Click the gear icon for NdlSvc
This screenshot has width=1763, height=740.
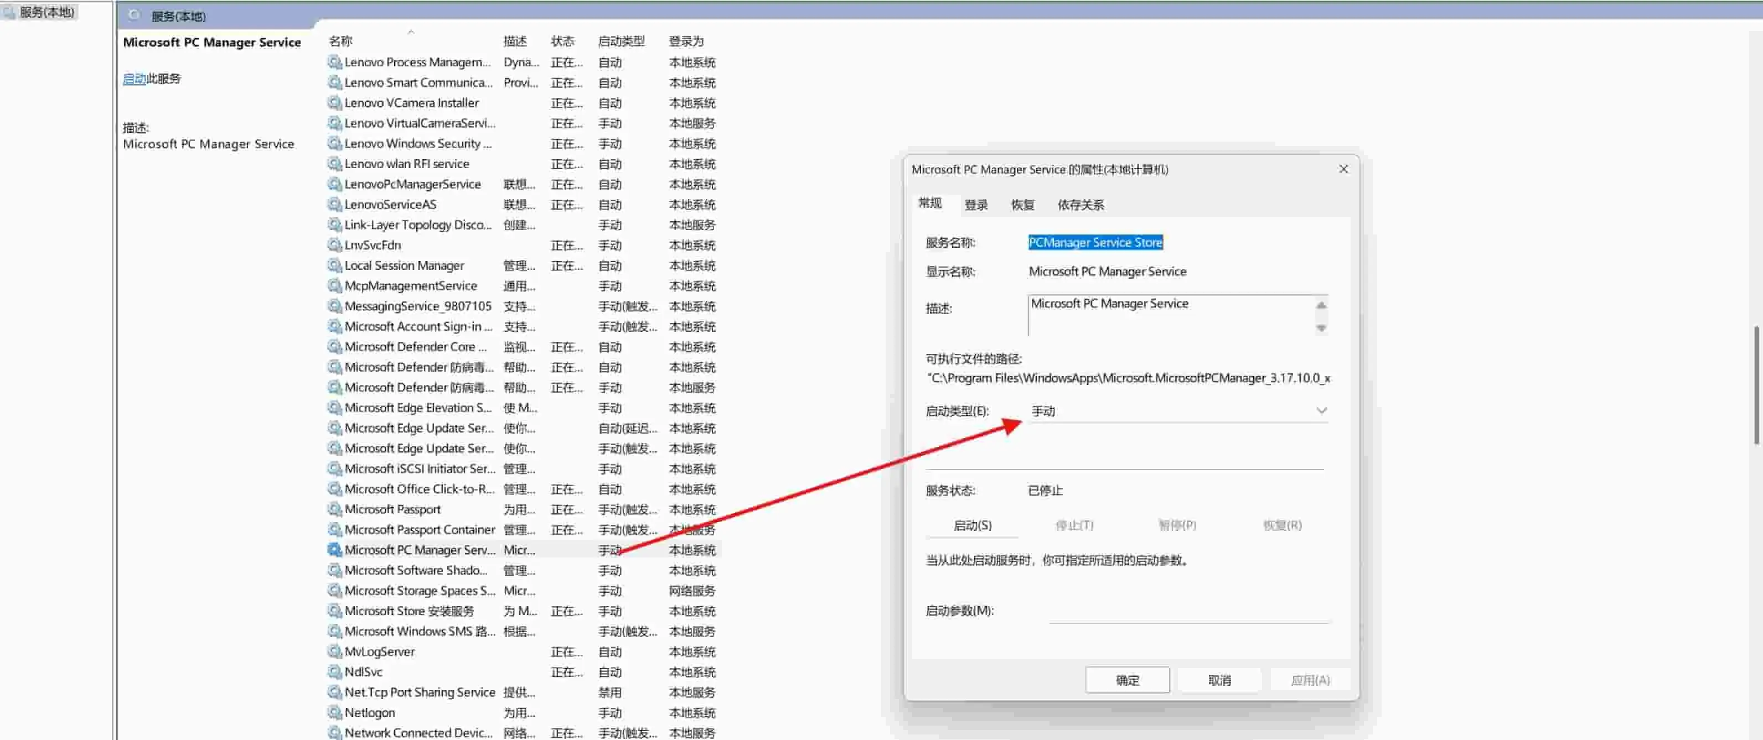click(334, 671)
